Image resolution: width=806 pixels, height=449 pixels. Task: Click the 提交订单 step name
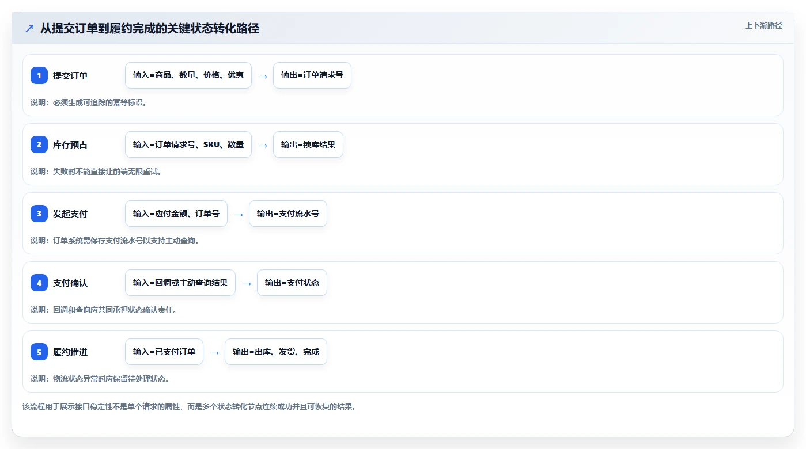point(70,75)
